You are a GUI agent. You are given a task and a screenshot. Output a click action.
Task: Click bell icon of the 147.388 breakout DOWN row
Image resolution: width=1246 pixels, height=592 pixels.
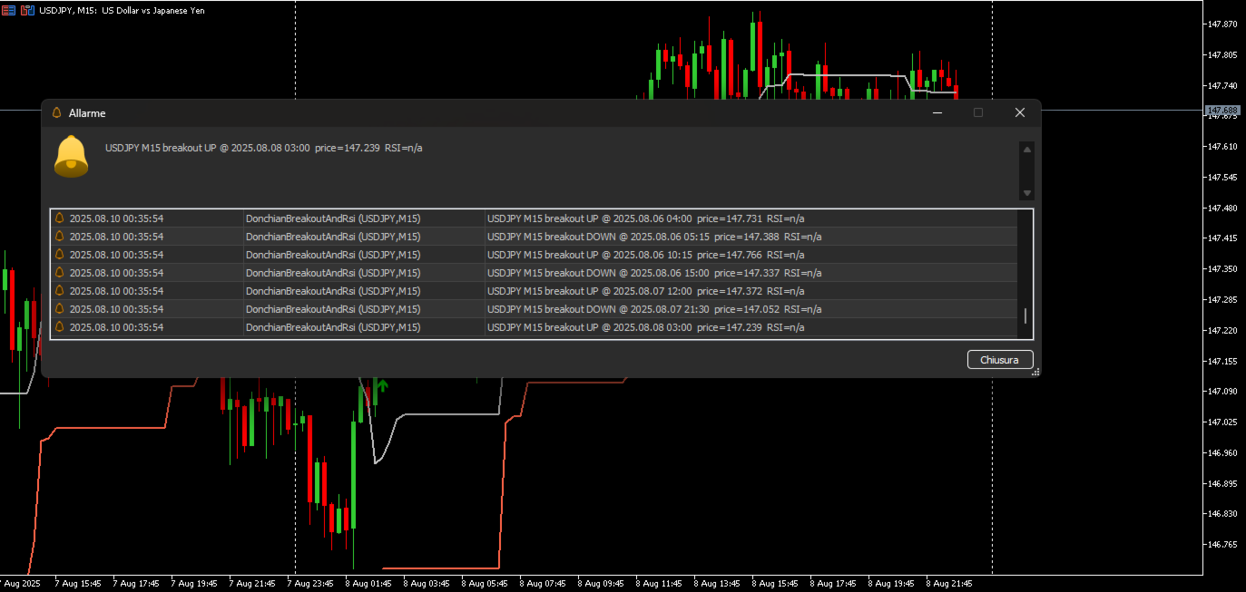[60, 237]
